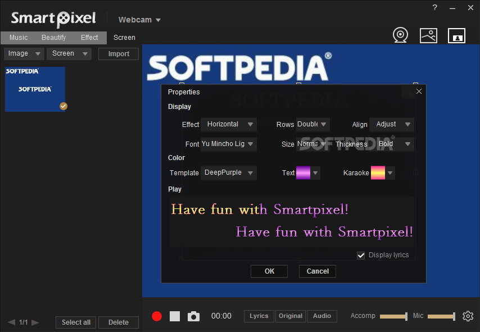Take a snapshot with the camera icon
The image size is (480, 332).
[193, 316]
